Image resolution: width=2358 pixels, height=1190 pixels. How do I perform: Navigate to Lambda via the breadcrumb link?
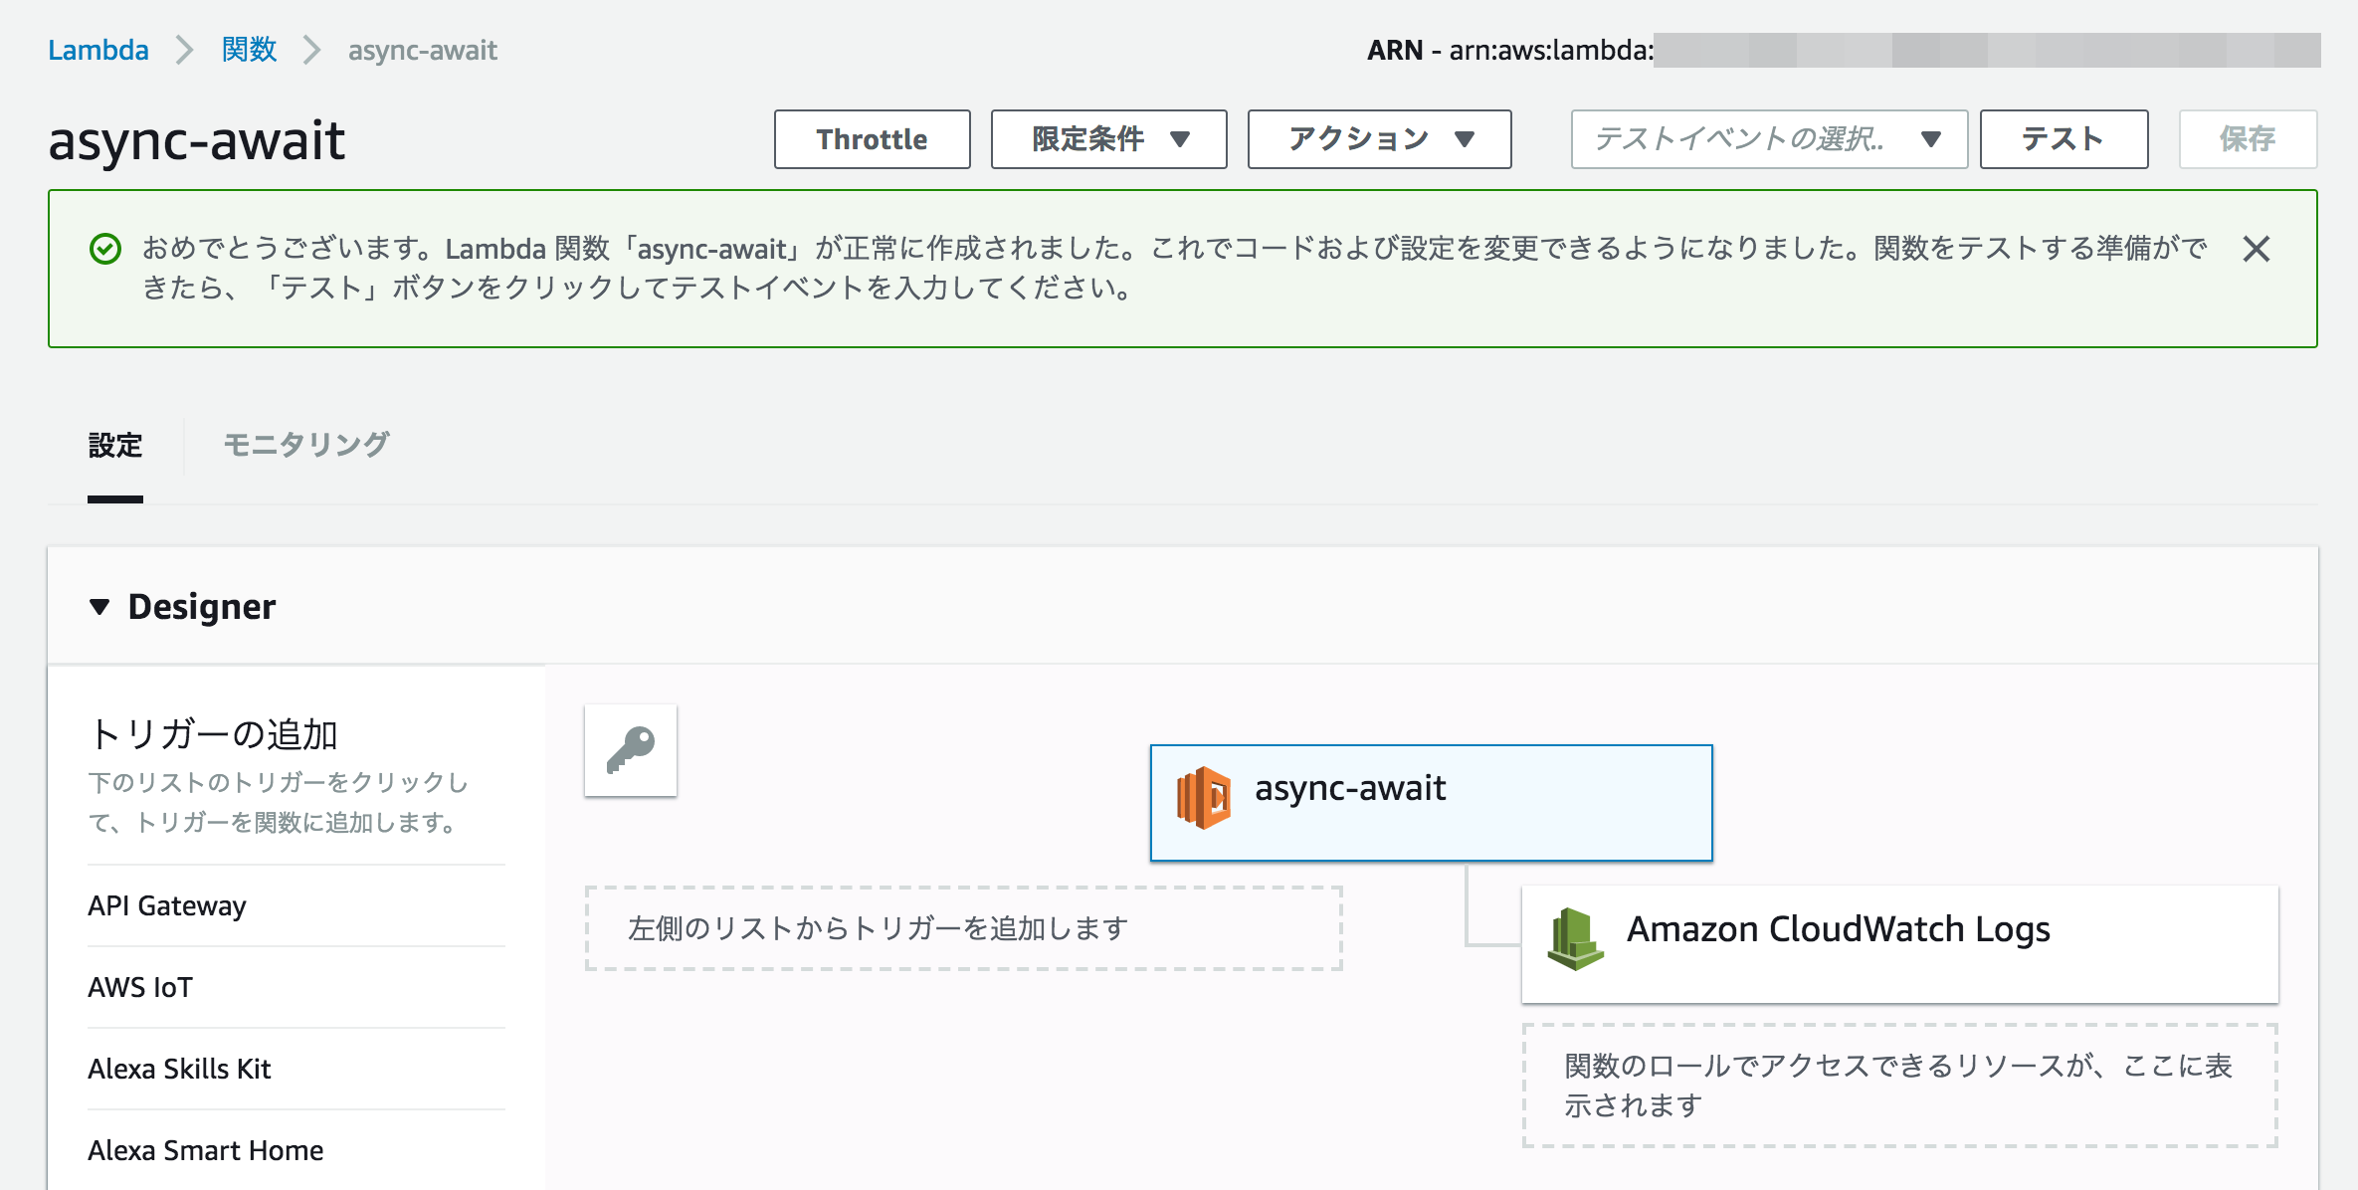(x=99, y=49)
